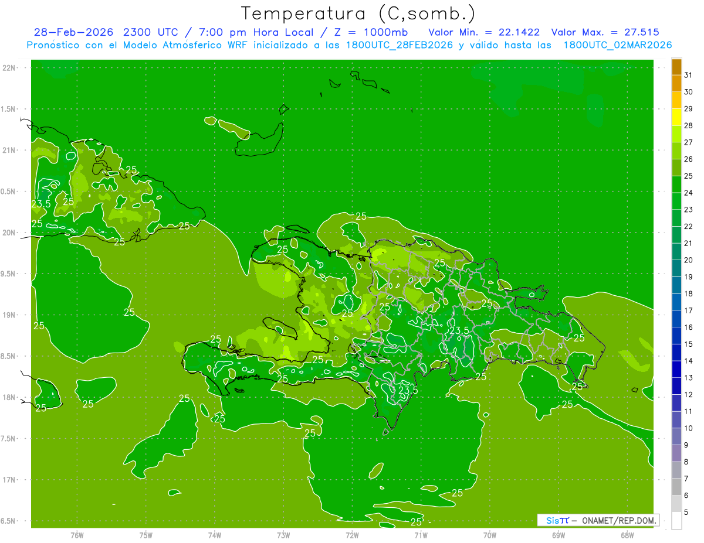
Task: Click the "22N" latitude label
Action: click(9, 68)
